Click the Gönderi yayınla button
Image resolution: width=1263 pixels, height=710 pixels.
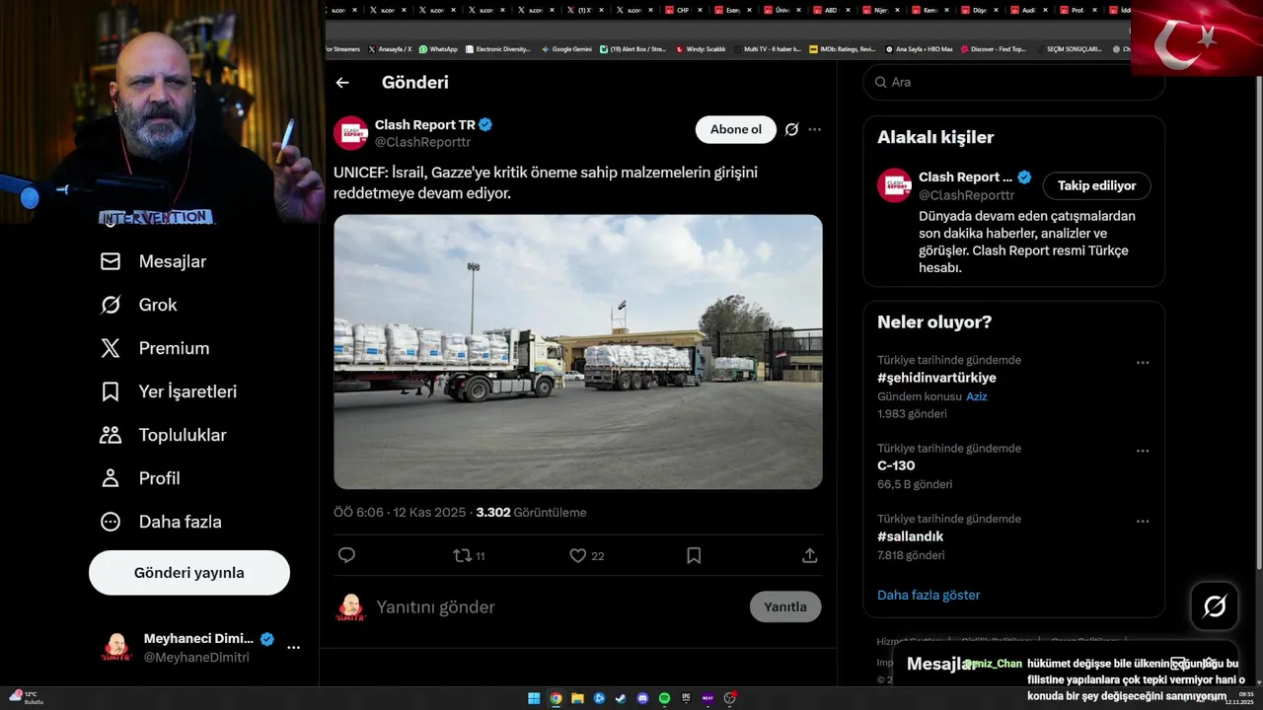(189, 573)
